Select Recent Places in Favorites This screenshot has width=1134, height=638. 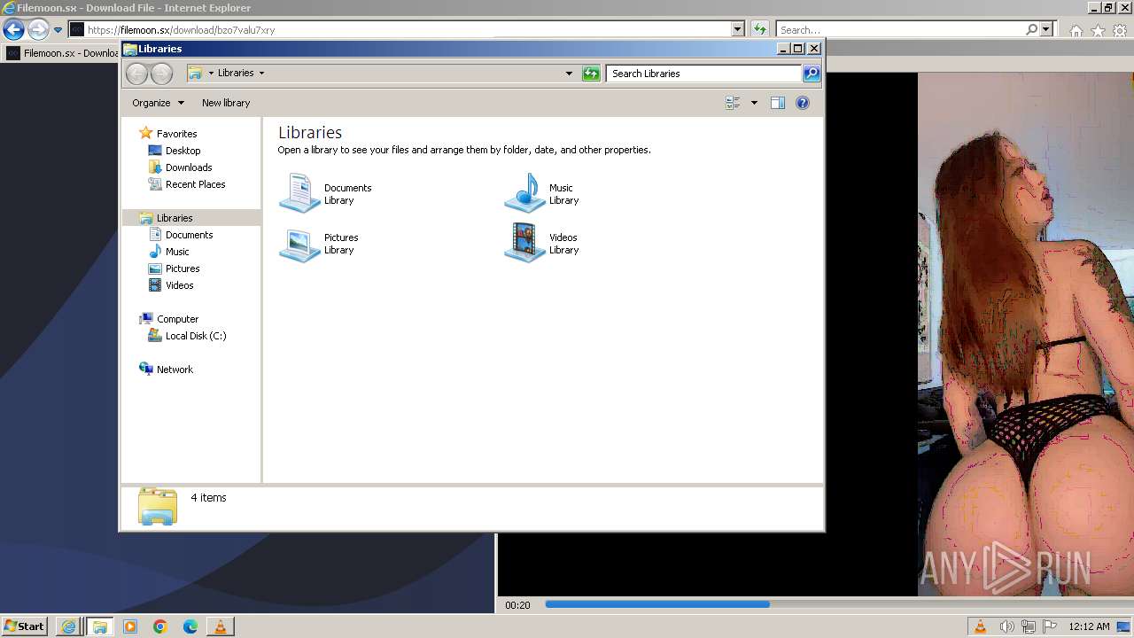click(195, 184)
